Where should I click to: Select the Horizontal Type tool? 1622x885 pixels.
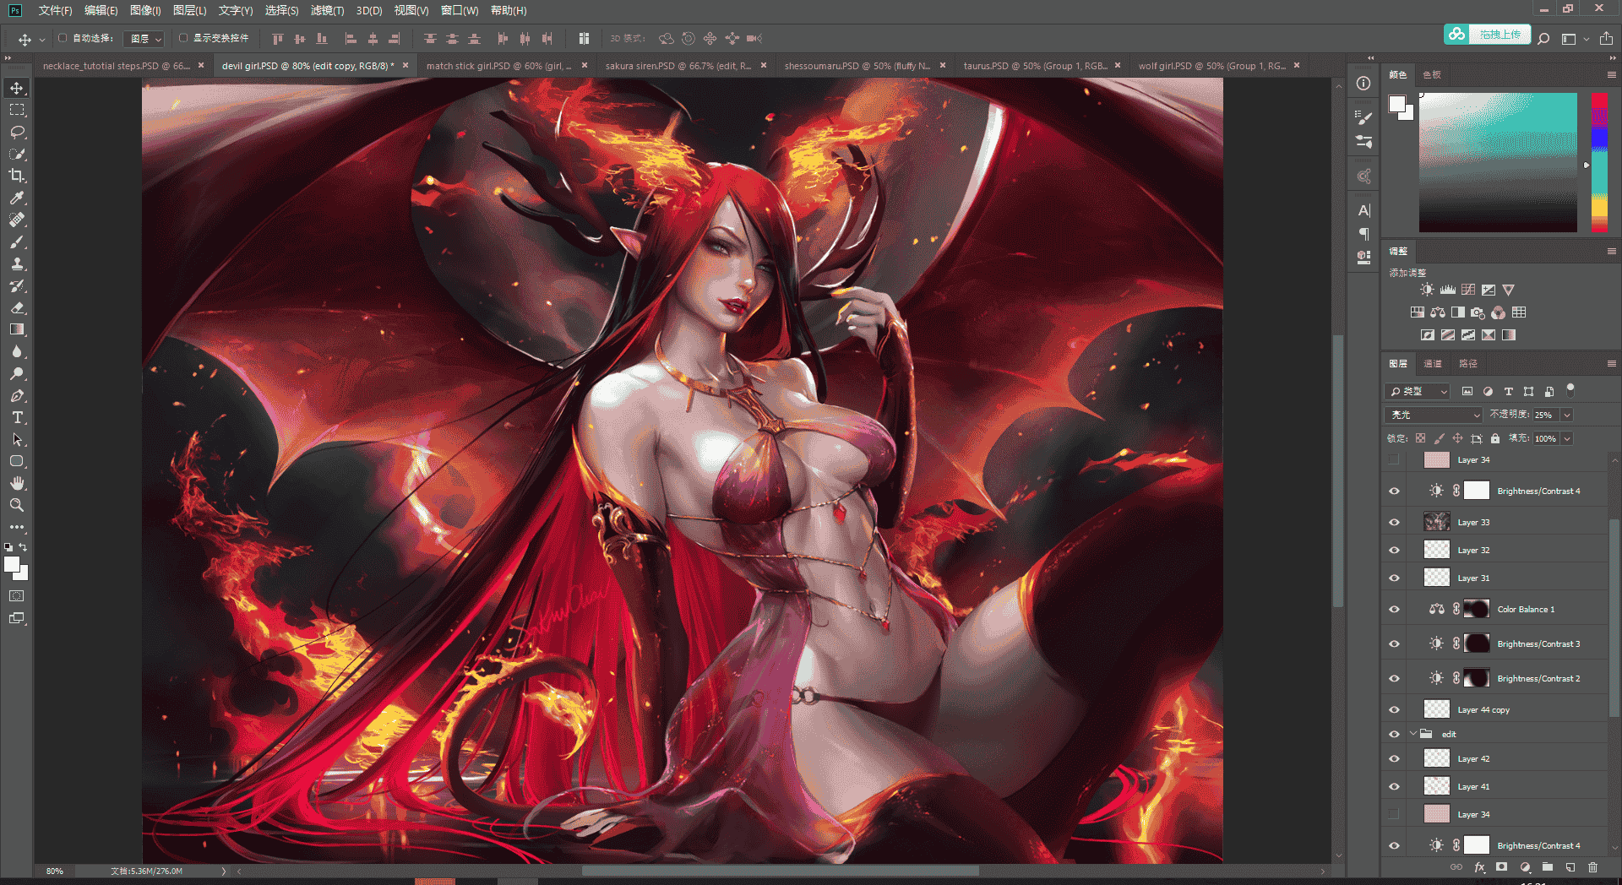coord(17,418)
